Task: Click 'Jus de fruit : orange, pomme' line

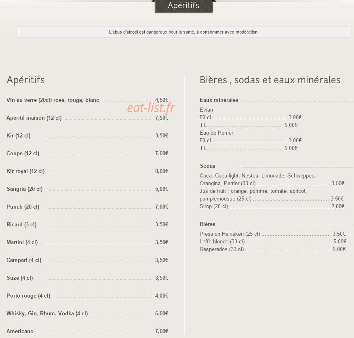Action: [x=253, y=191]
